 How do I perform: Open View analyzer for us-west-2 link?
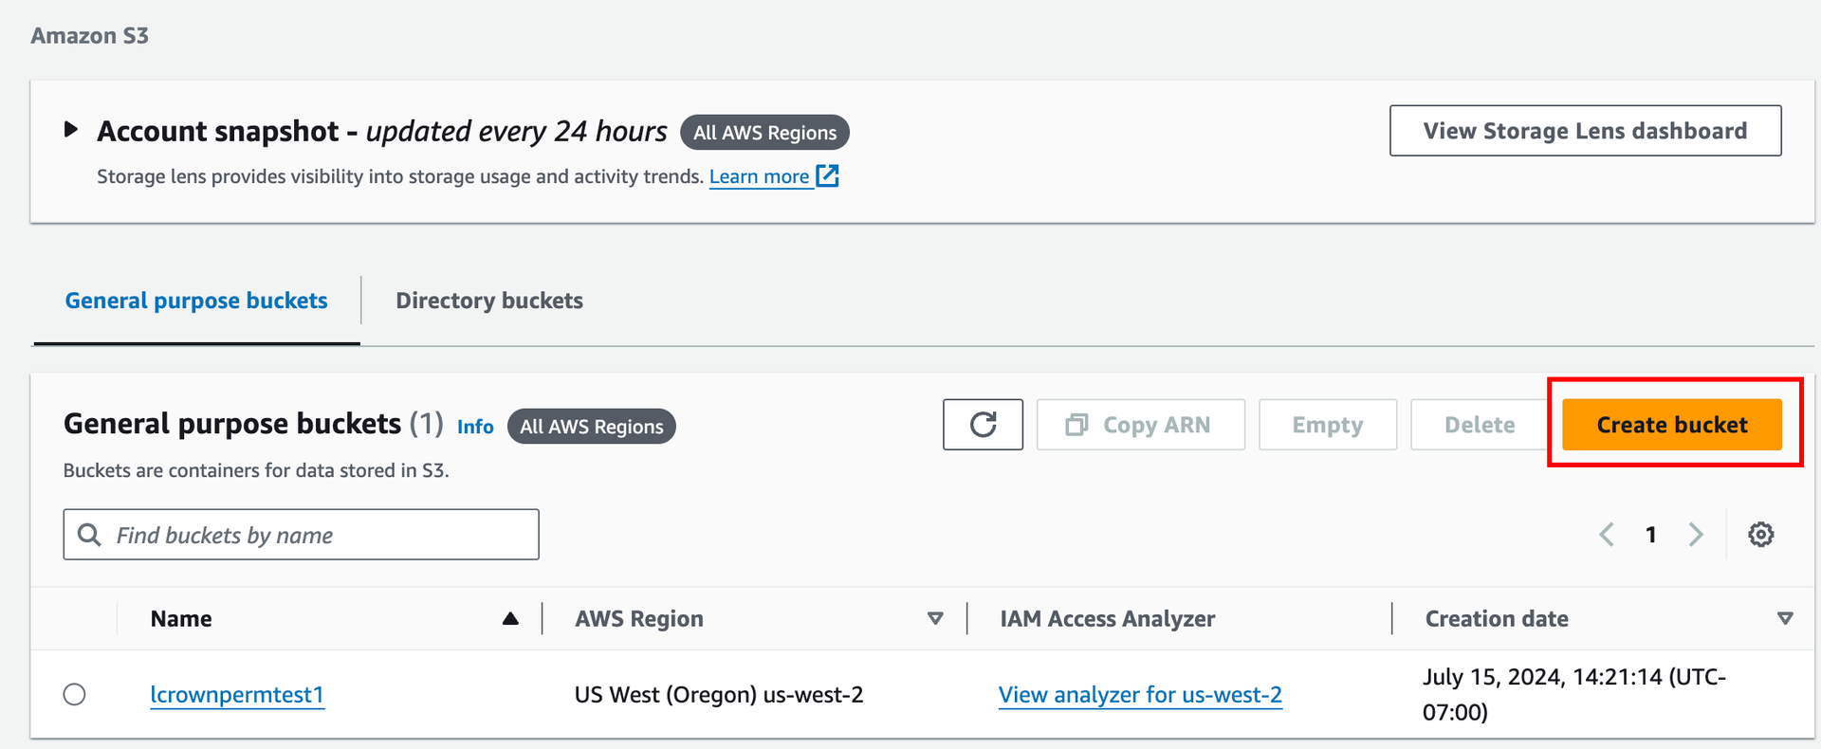tap(1140, 695)
